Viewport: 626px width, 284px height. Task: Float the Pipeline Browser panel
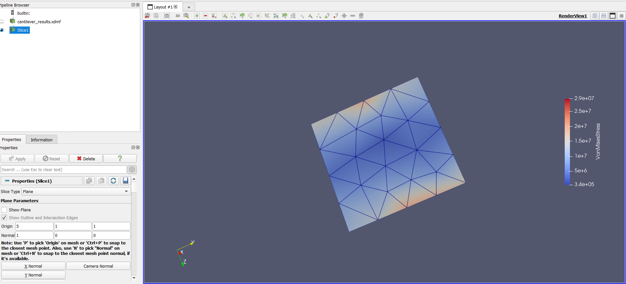coord(133,5)
